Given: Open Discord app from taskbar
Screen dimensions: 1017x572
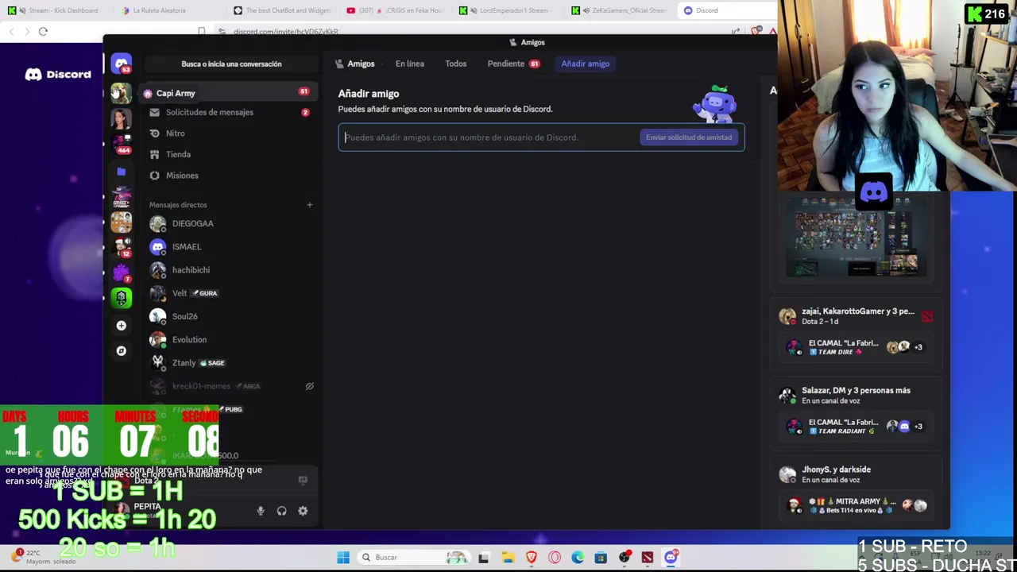Looking at the screenshot, I should coord(671,558).
